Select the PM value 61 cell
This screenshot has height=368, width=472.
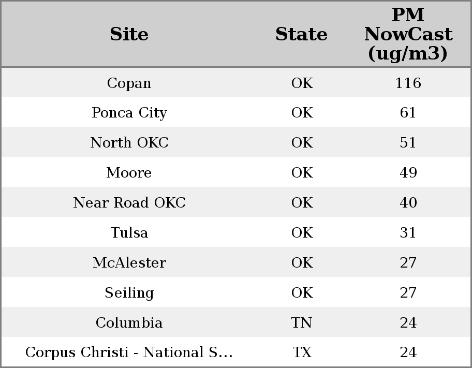(408, 113)
